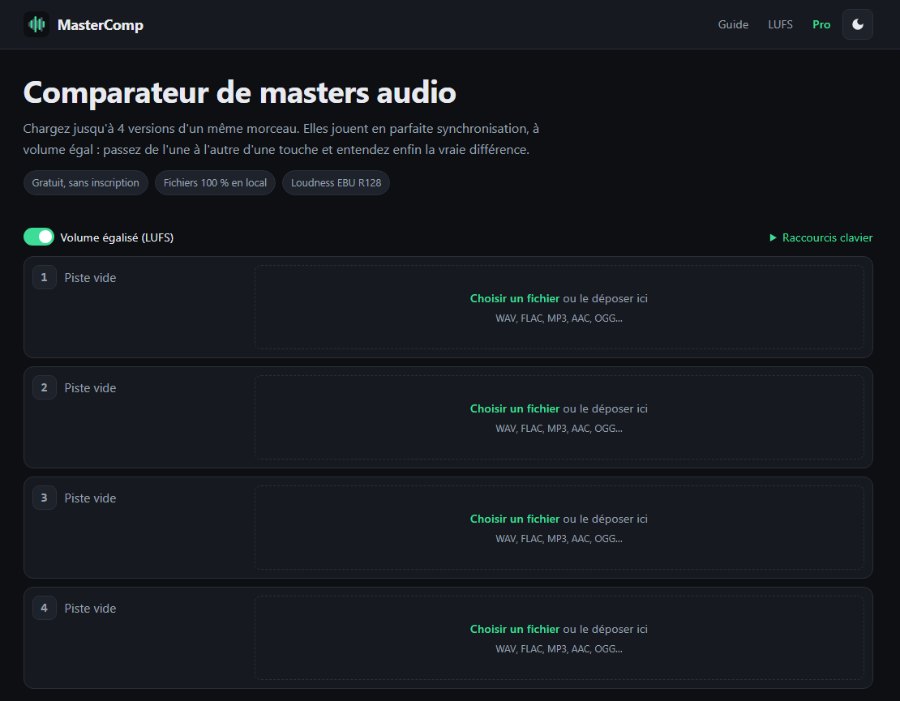Click the MasterComp waveform logo icon

click(36, 24)
